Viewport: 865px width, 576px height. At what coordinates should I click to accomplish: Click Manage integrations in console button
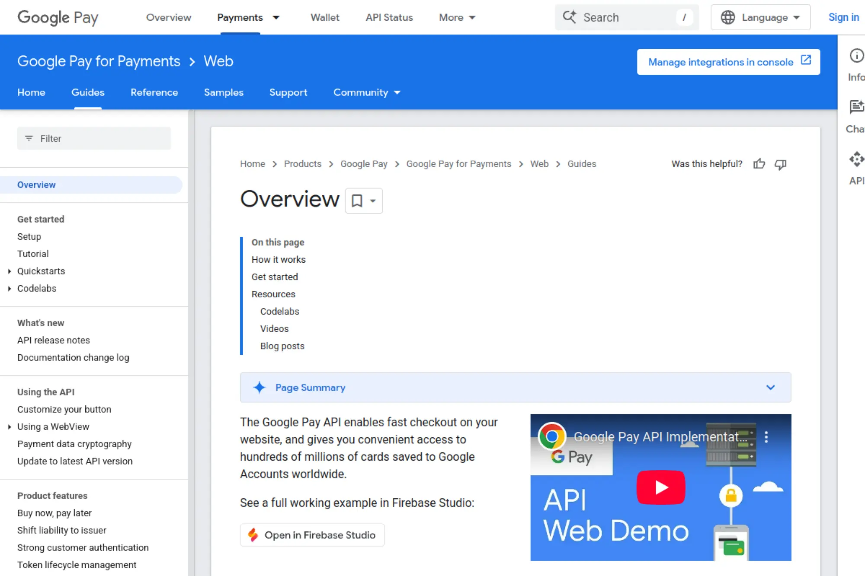728,62
